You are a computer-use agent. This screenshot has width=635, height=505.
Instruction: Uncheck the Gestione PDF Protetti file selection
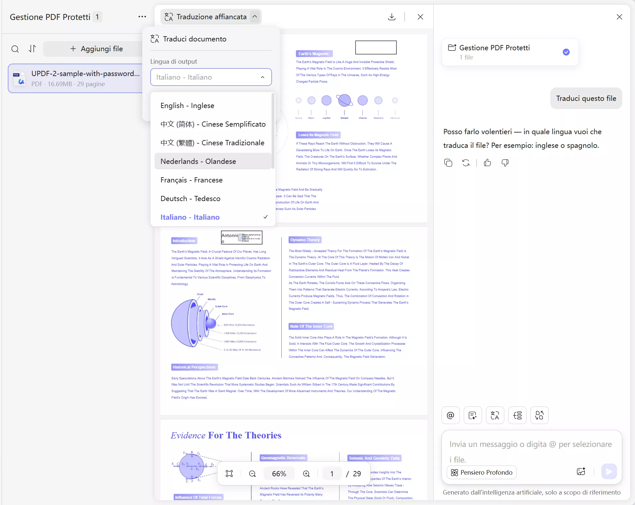(566, 52)
